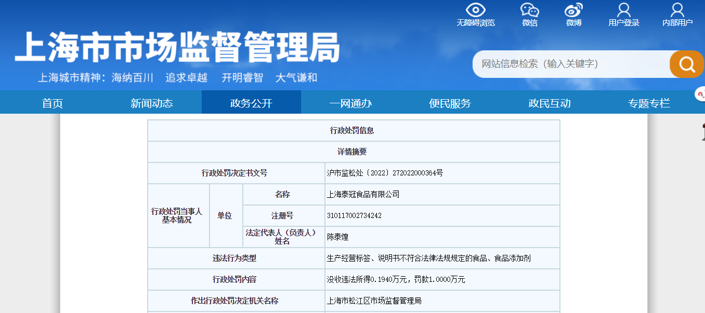The width and height of the screenshot is (705, 313).
Task: Click the 微信 label
Action: 530,23
